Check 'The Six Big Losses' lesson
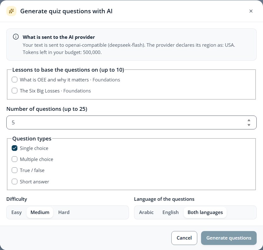 [x=15, y=91]
